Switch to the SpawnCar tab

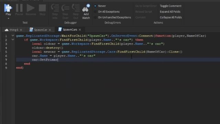pos(41,30)
